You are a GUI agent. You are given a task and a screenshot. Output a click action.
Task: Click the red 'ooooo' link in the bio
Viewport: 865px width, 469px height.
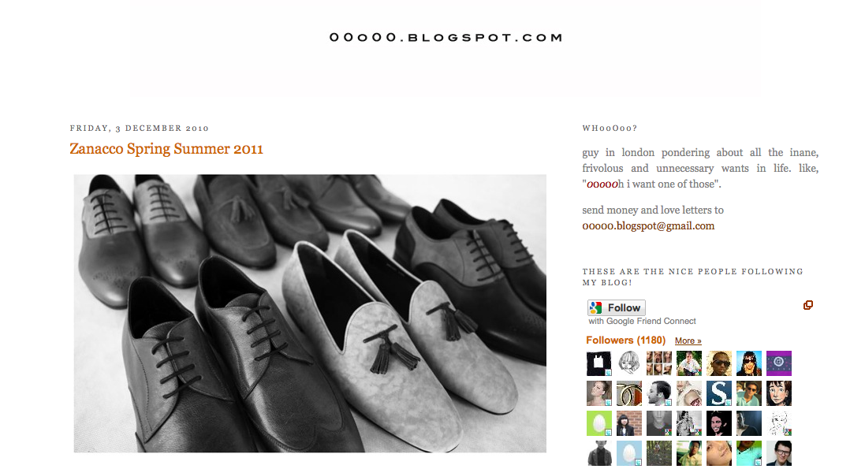[x=602, y=184]
